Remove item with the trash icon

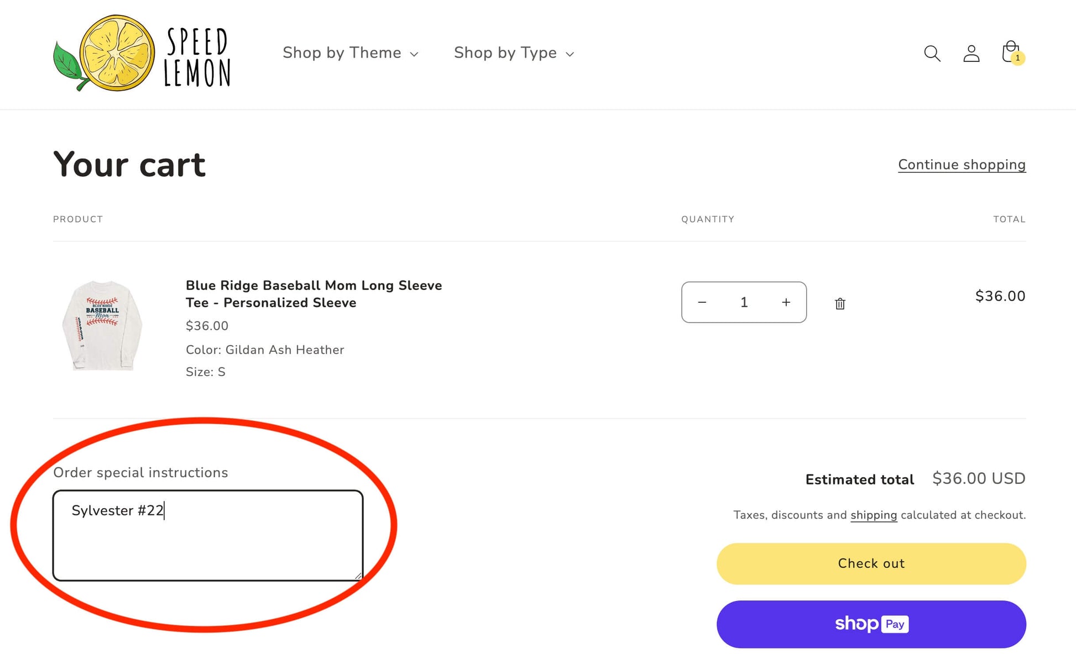[839, 303]
